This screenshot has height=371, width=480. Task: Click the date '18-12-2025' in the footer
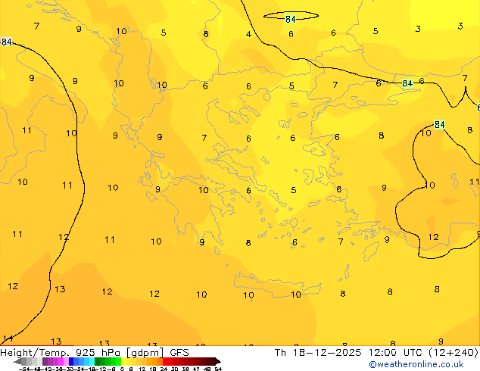[x=327, y=353]
